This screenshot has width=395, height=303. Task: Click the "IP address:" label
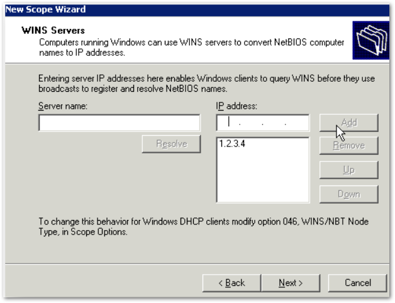[235, 106]
